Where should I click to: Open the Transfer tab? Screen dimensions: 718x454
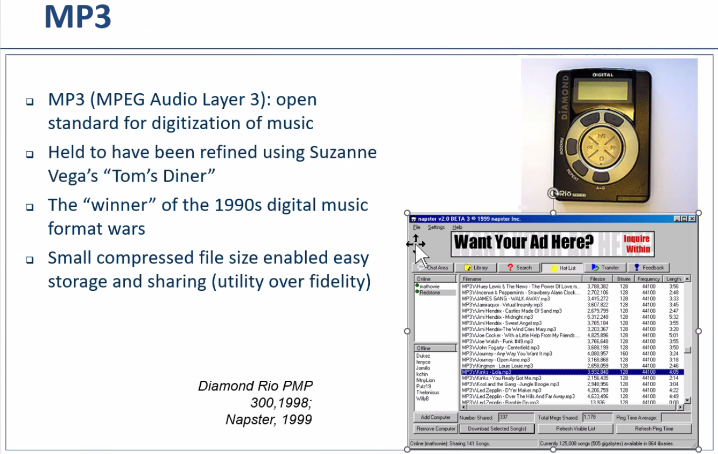point(605,268)
